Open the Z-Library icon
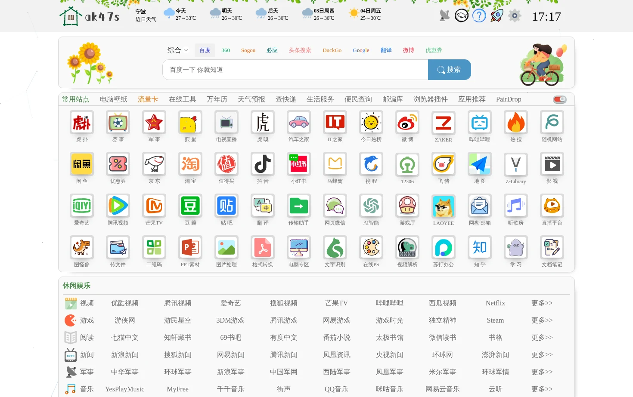 [x=516, y=164]
